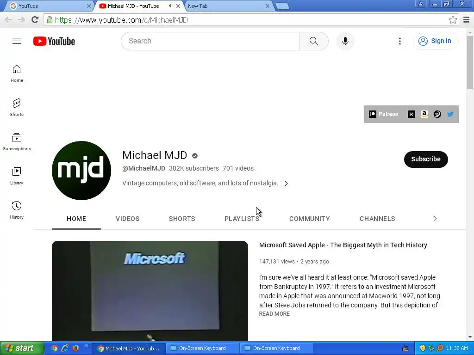This screenshot has height=355, width=474.
Task: Open the Twitter link icon
Action: 450,114
